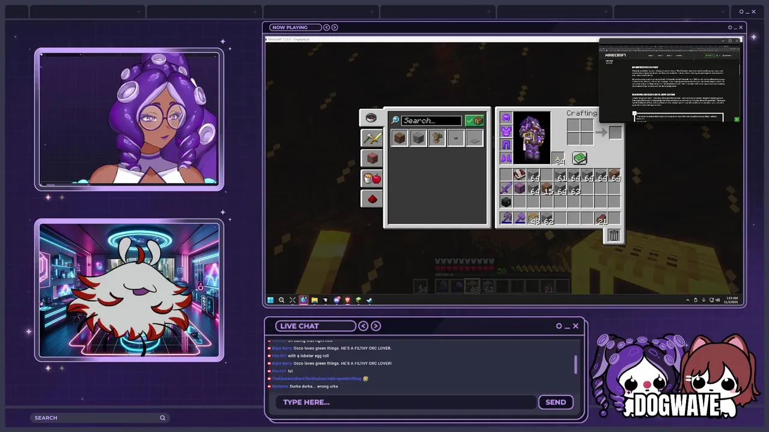The image size is (769, 432).
Task: Select the purple-haired avatar webcam thumbnail
Action: coord(129,119)
